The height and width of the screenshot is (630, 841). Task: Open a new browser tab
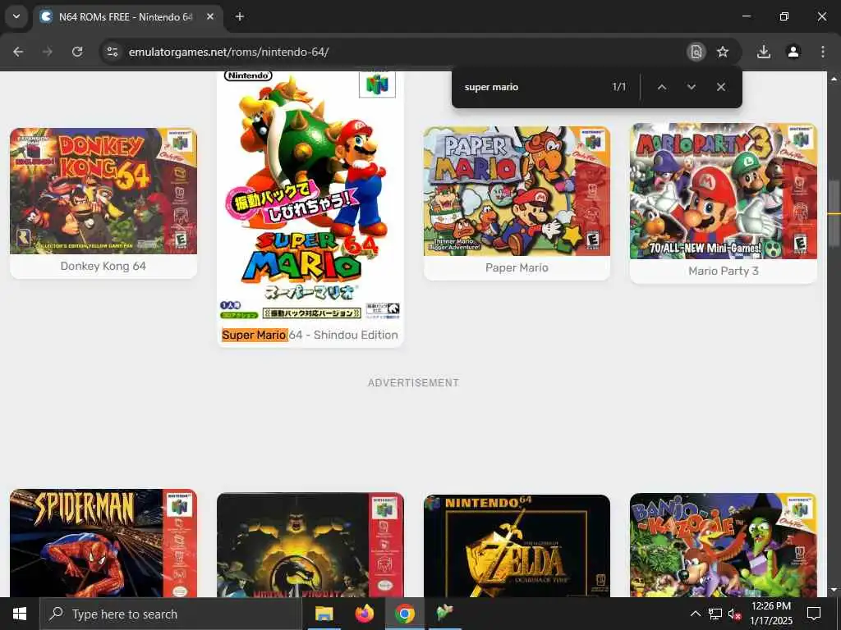pos(240,16)
